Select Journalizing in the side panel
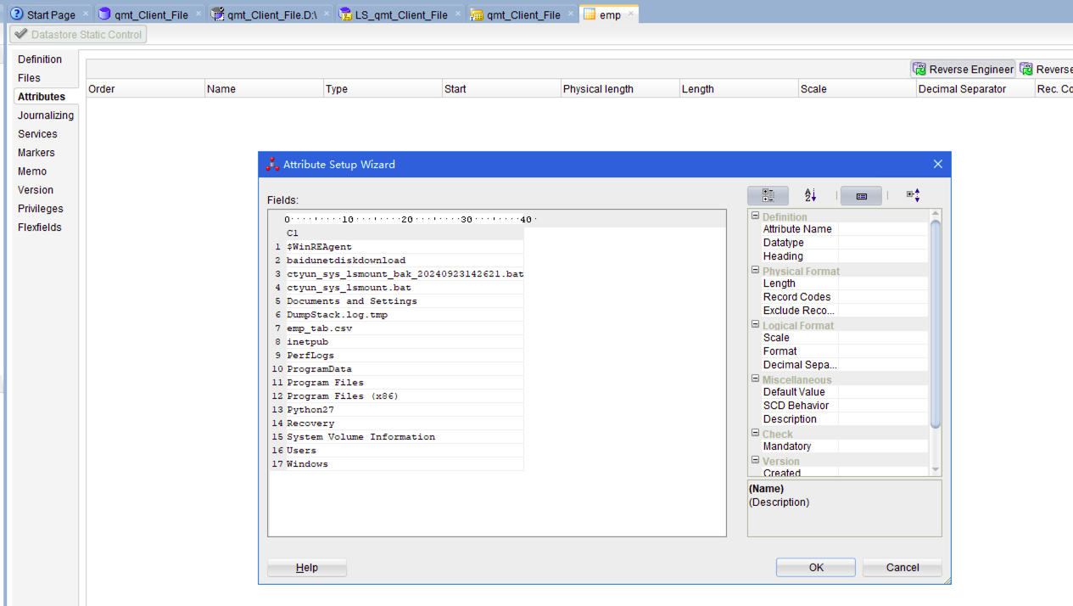 pyautogui.click(x=46, y=115)
